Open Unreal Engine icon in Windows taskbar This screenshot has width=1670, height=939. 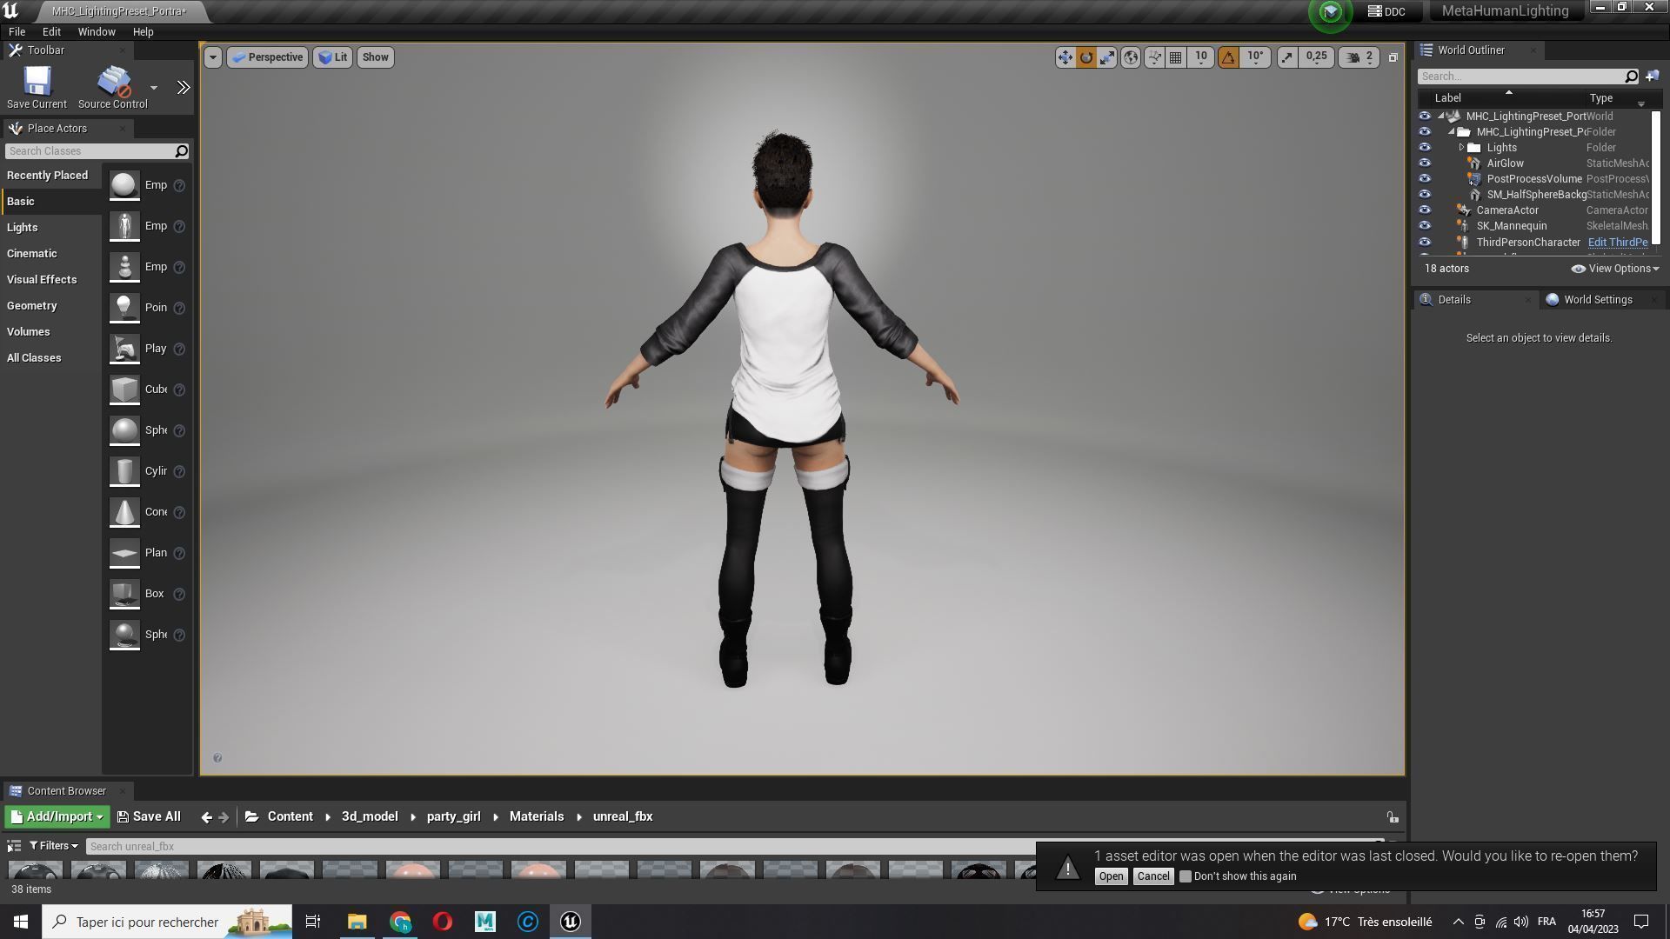pyautogui.click(x=571, y=922)
